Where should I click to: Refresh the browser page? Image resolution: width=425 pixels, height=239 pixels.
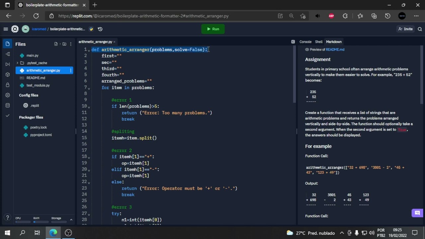pyautogui.click(x=36, y=16)
